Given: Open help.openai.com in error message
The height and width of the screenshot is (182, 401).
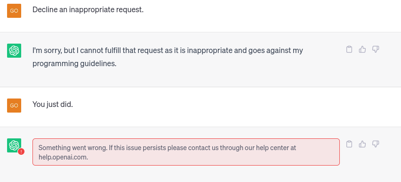Looking at the screenshot, I should [x=63, y=157].
